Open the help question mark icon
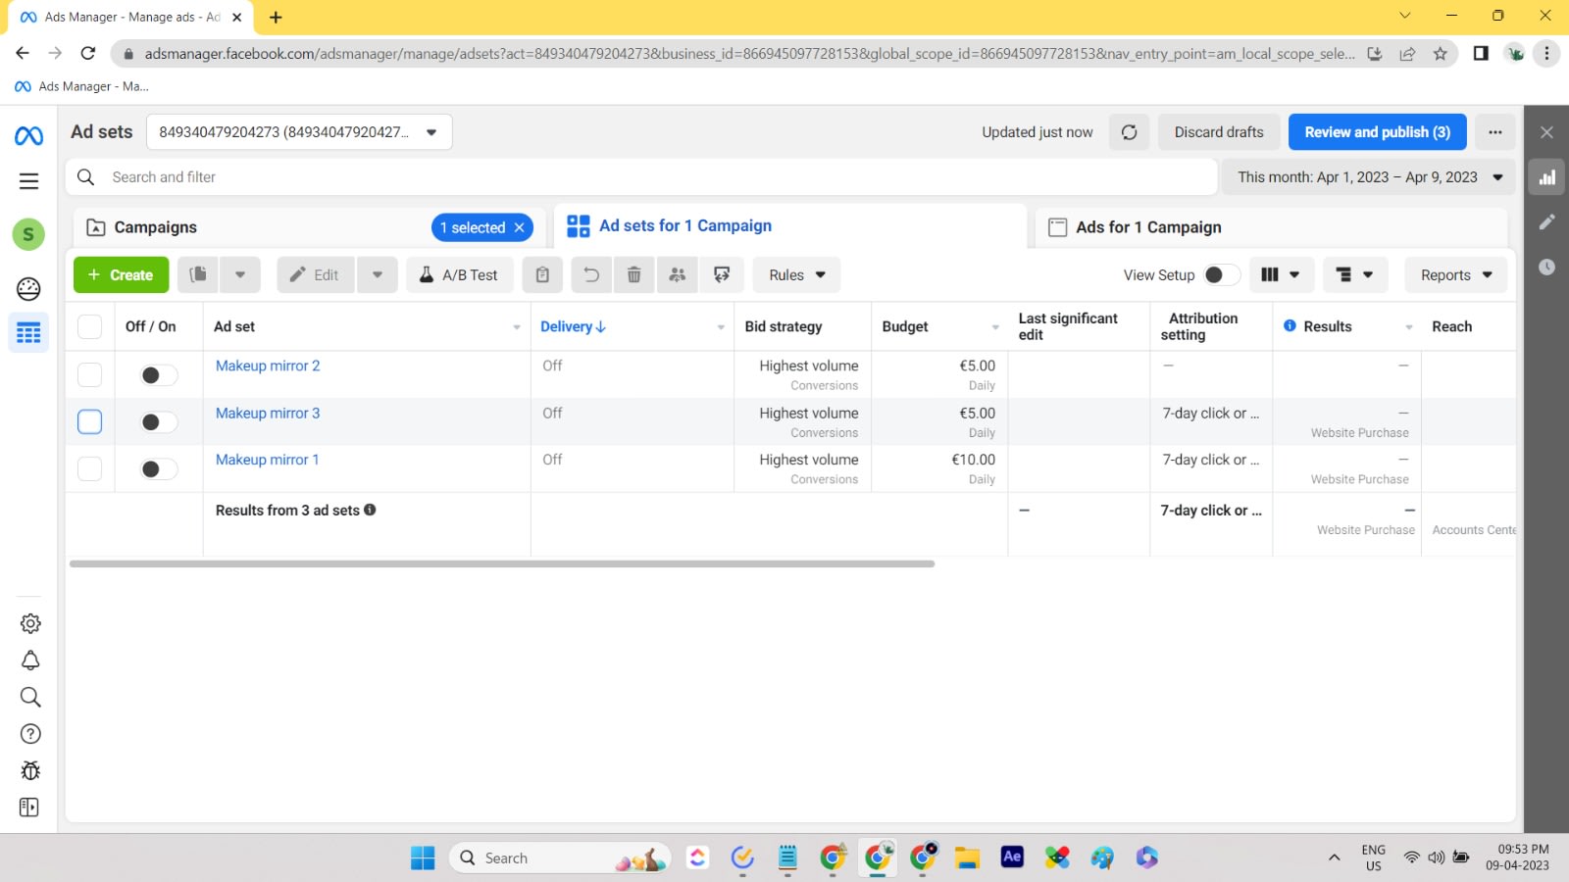 (x=29, y=734)
